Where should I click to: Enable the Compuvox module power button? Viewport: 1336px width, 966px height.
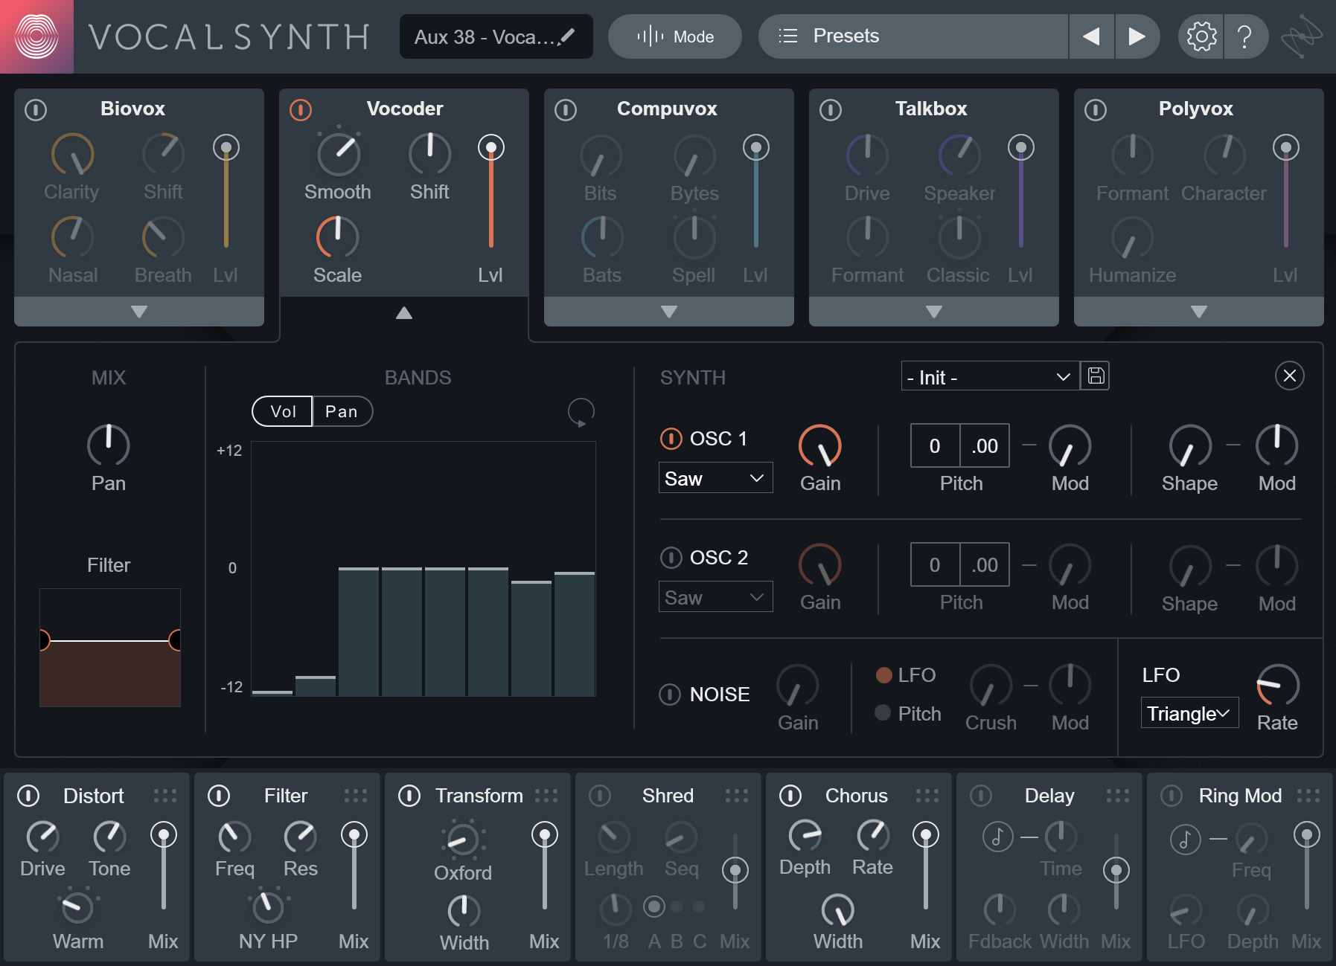(x=566, y=110)
